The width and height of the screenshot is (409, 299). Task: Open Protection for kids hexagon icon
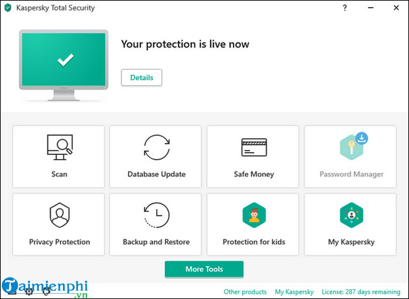coord(253,216)
